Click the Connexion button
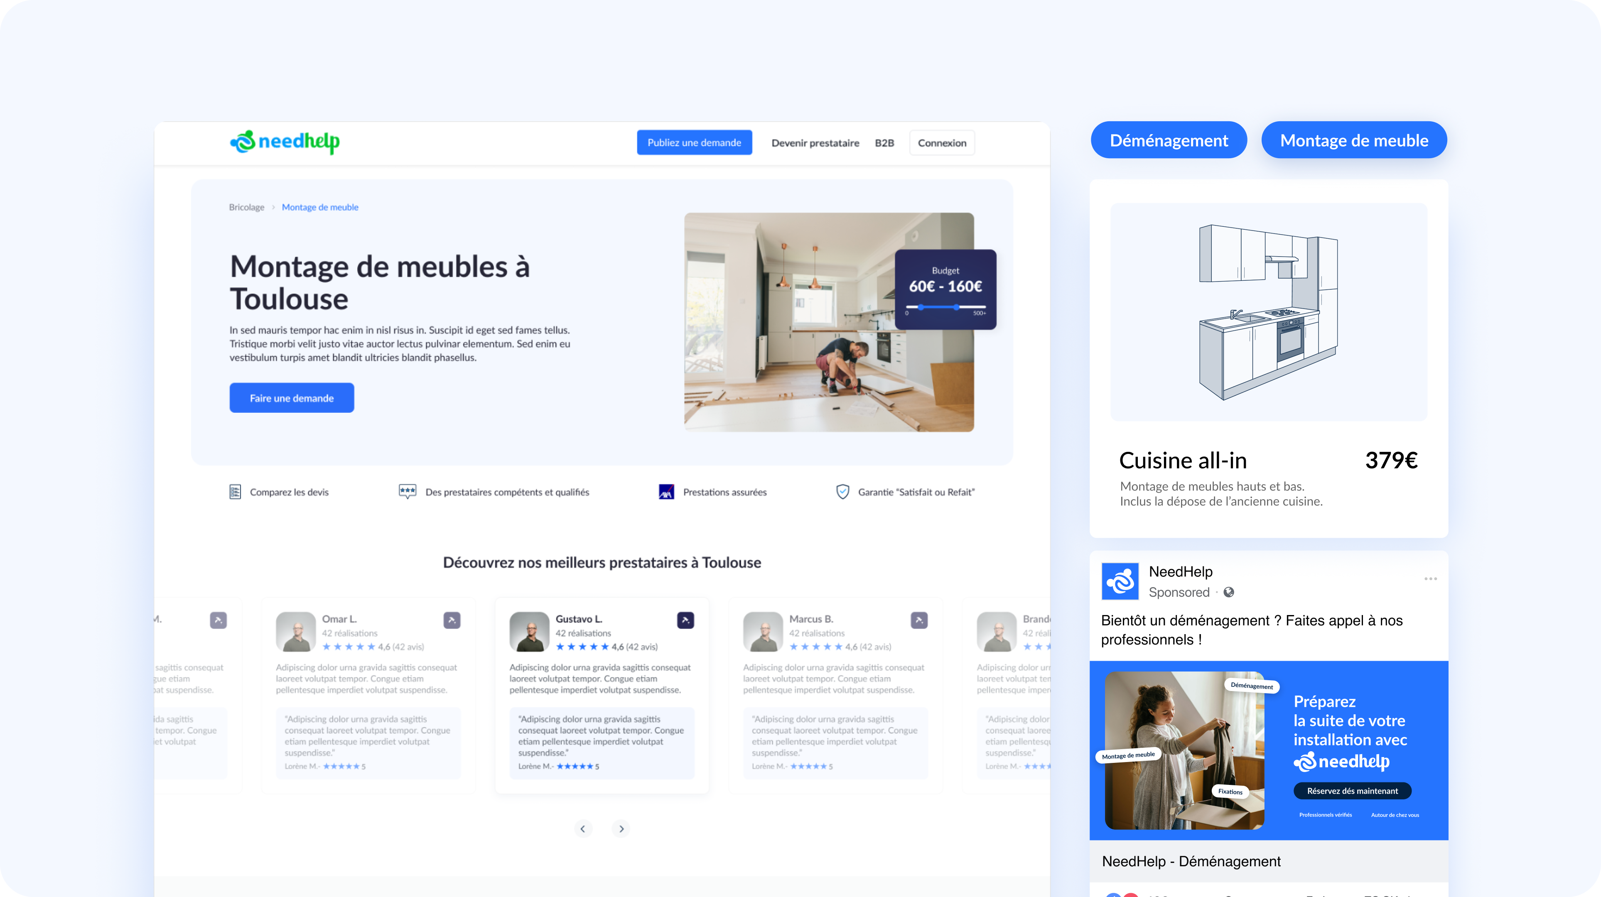The width and height of the screenshot is (1601, 897). pyautogui.click(x=942, y=143)
